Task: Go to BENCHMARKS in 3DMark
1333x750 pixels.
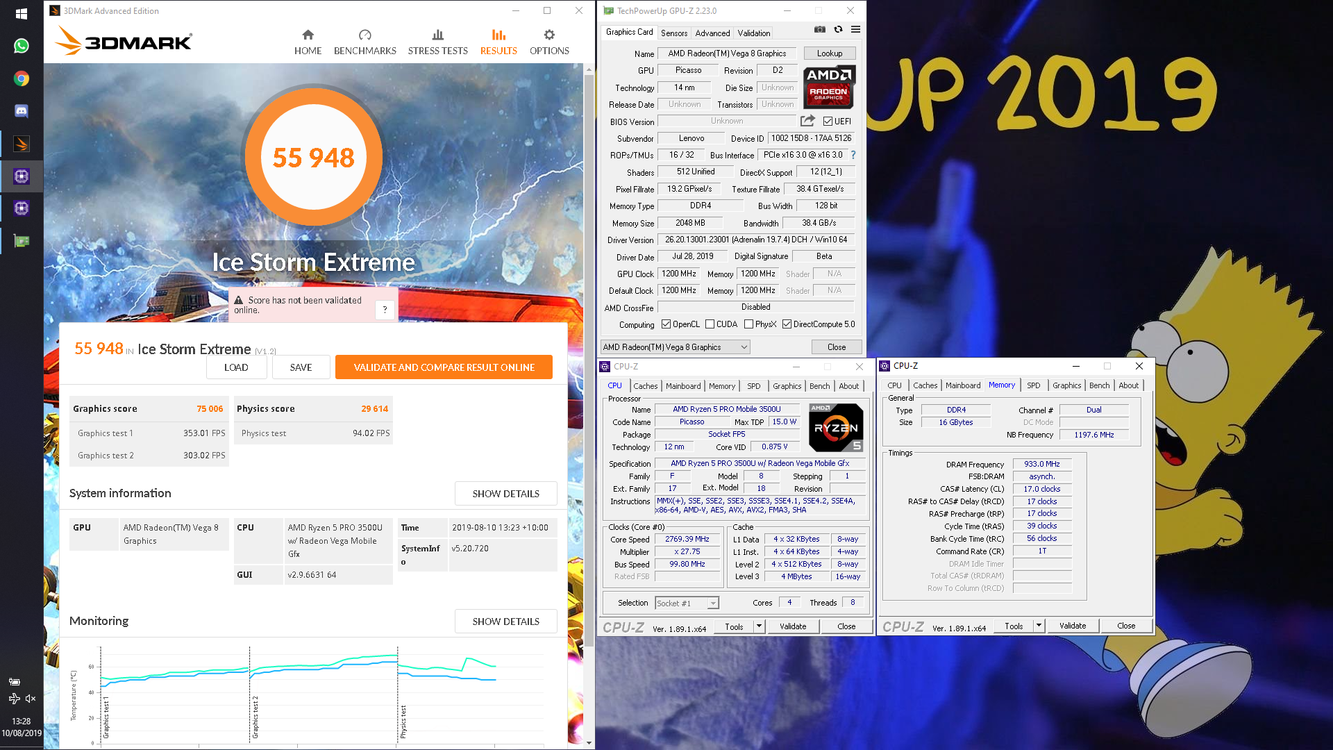Action: click(x=364, y=42)
